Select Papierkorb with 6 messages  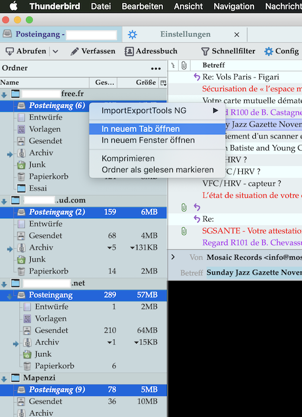tap(83, 366)
